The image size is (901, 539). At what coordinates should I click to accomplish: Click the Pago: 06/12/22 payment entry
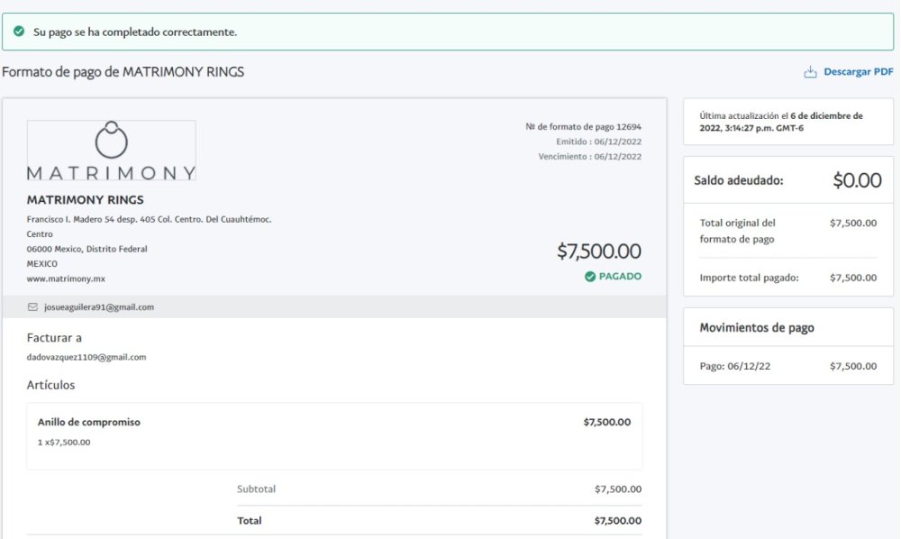coord(788,366)
